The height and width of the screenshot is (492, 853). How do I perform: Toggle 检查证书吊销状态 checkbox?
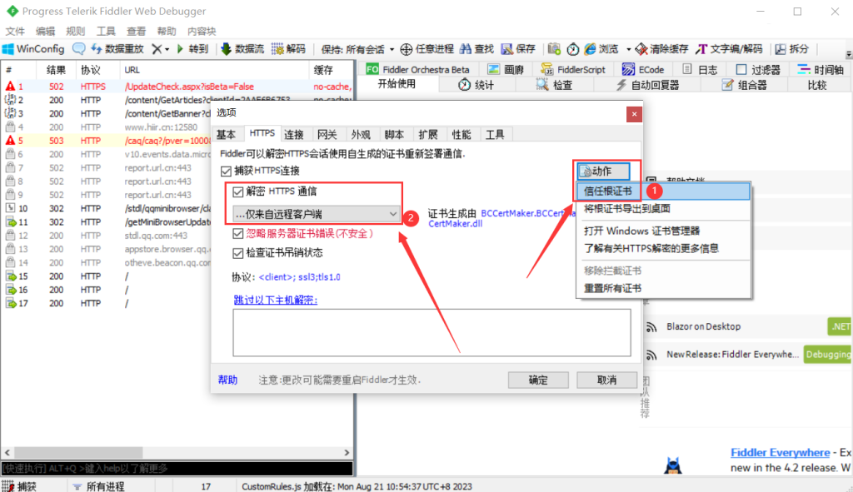[237, 253]
